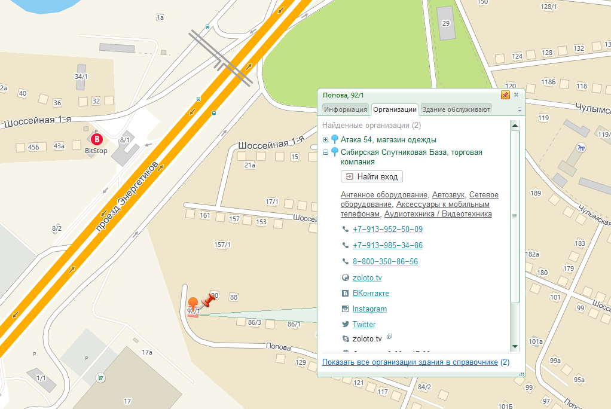Open the Антенное оборудование category link
611x409 pixels.
(384, 194)
